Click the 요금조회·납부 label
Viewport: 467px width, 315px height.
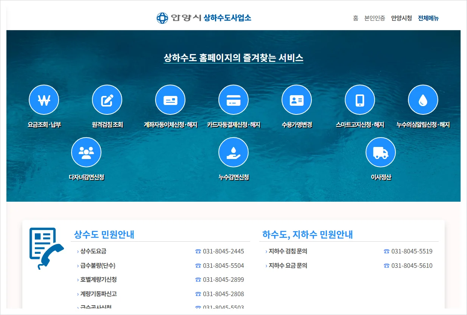[44, 125]
